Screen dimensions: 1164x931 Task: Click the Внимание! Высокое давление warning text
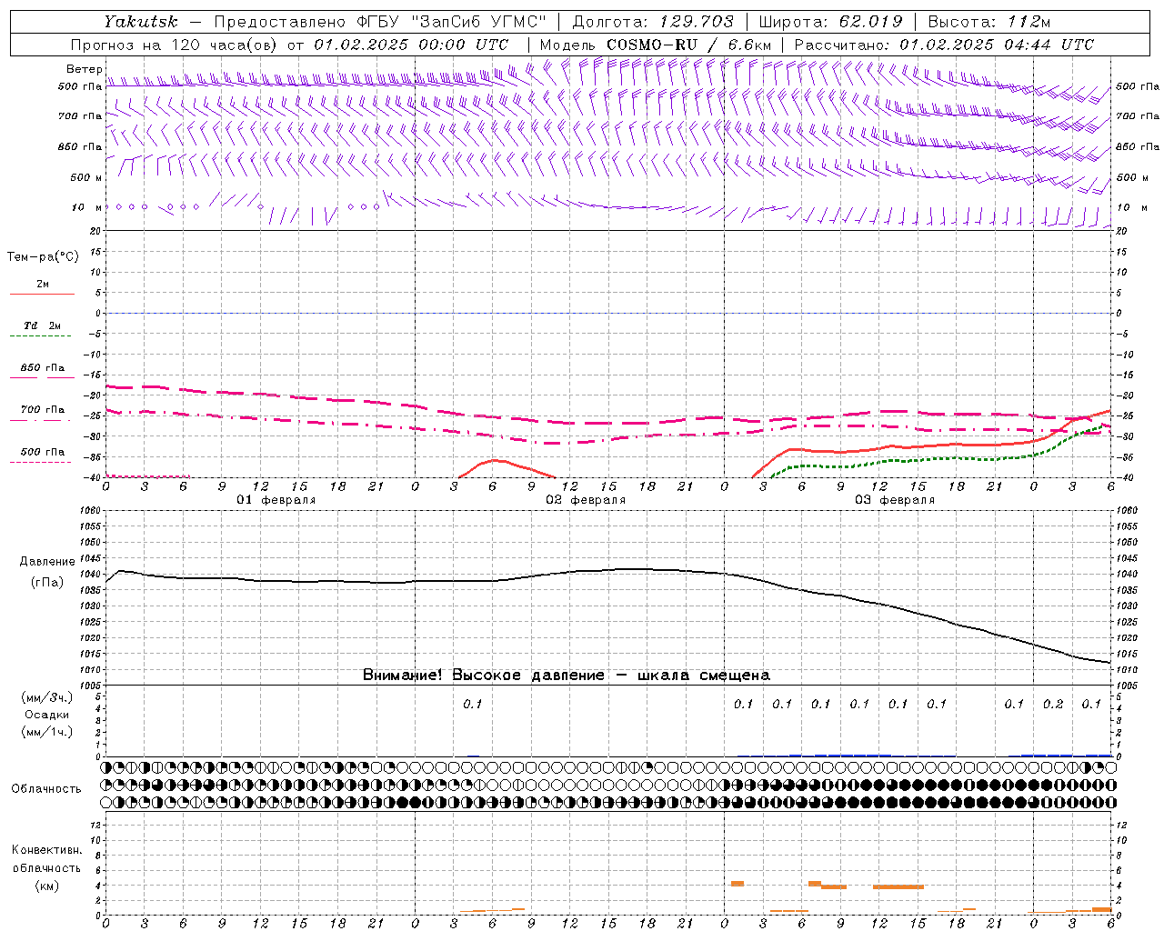(x=567, y=676)
